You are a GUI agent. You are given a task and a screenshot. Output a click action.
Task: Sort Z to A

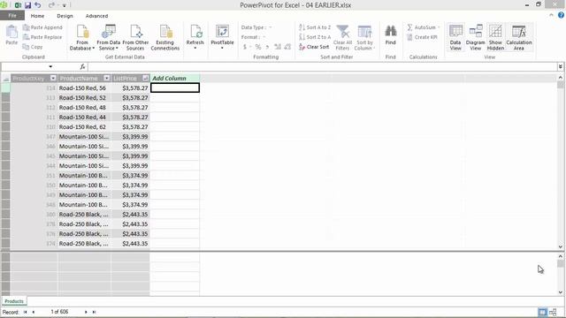point(315,37)
